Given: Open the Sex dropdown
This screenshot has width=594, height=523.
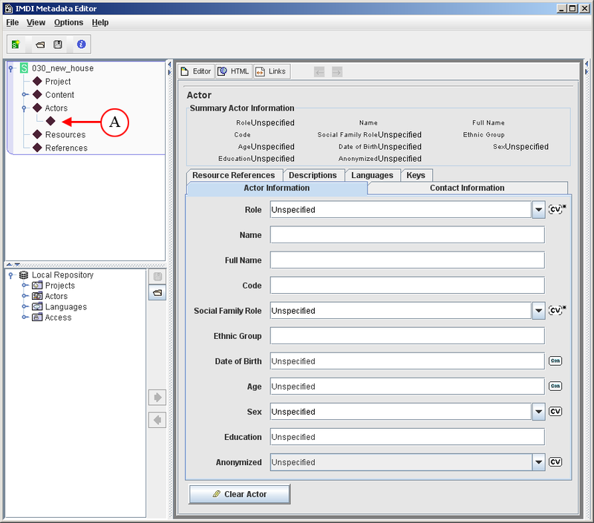Looking at the screenshot, I should coord(539,412).
